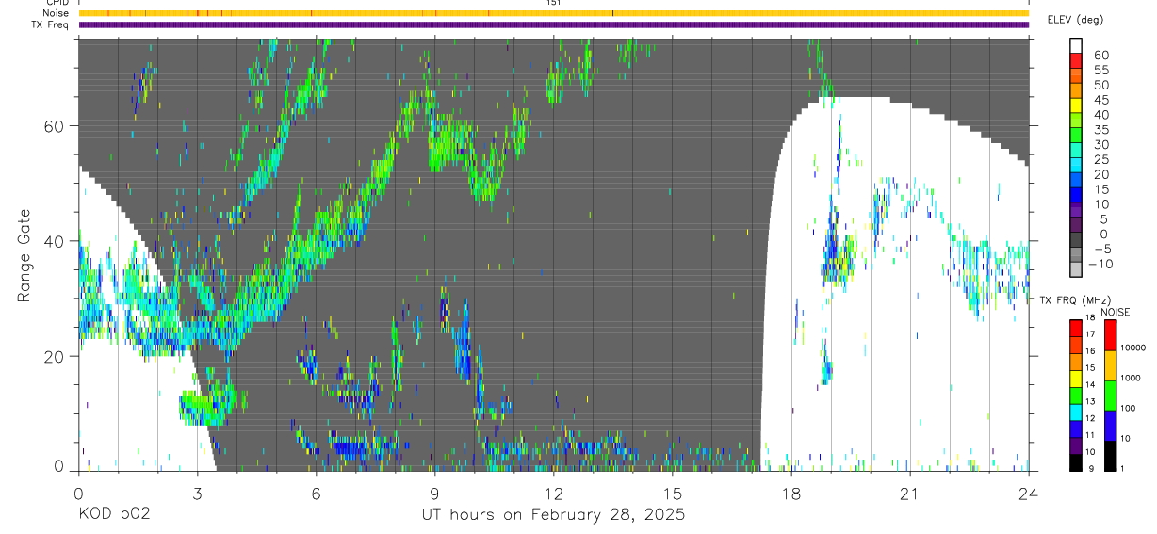Pick the red top swatch in TX FRQ bar

pyautogui.click(x=1076, y=328)
